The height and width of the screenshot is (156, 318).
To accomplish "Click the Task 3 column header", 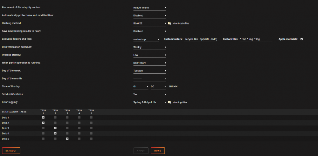I will coord(67,112).
